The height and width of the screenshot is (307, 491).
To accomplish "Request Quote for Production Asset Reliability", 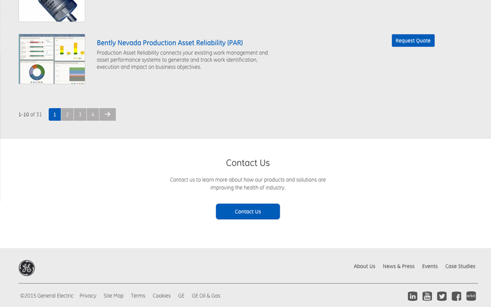I will (x=413, y=41).
